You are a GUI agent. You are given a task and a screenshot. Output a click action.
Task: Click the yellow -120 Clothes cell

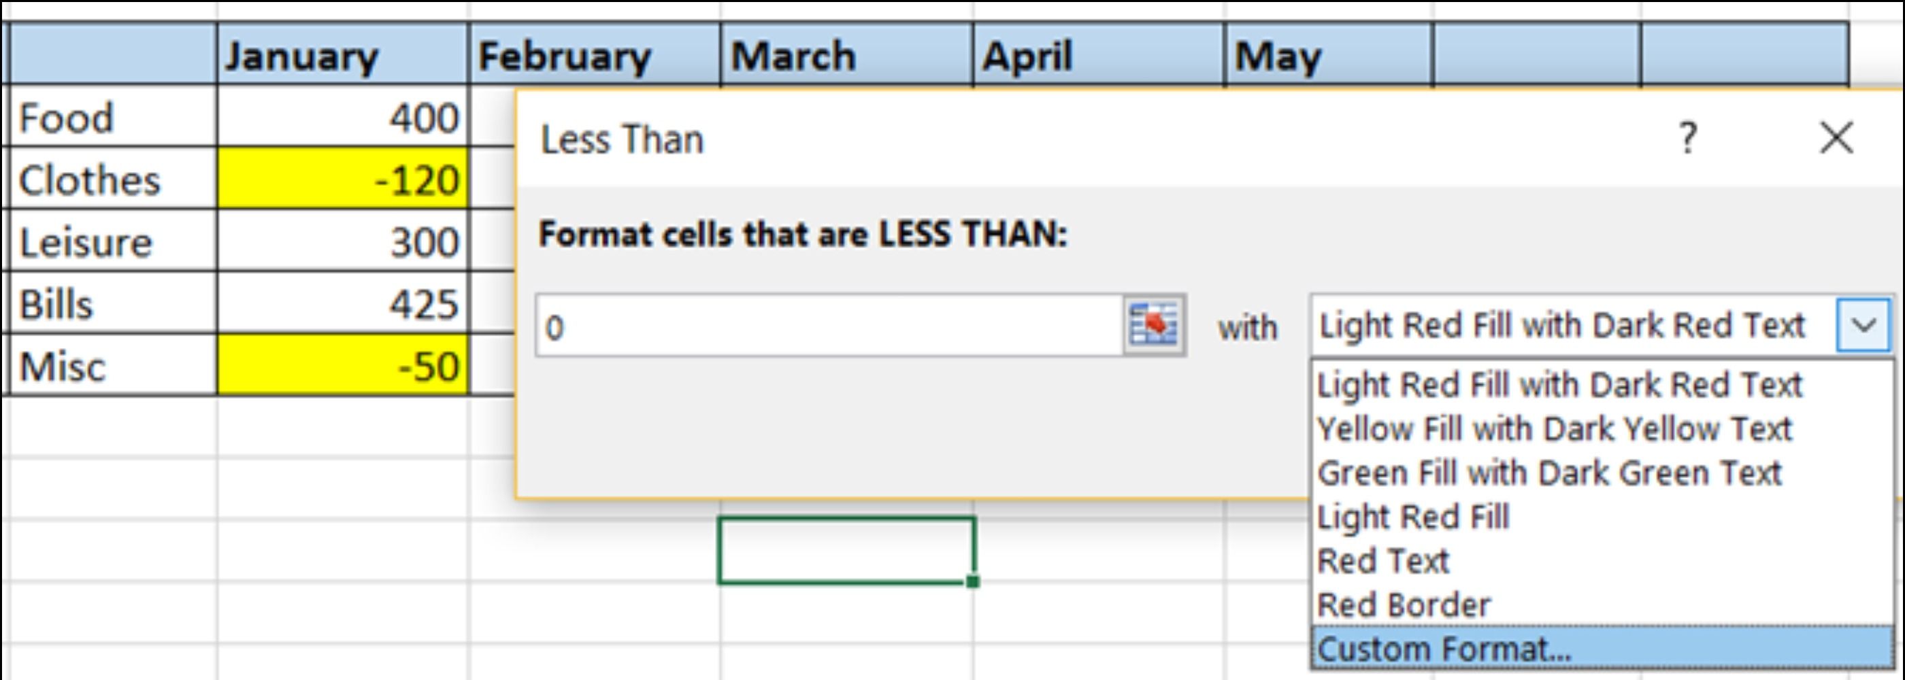point(342,180)
